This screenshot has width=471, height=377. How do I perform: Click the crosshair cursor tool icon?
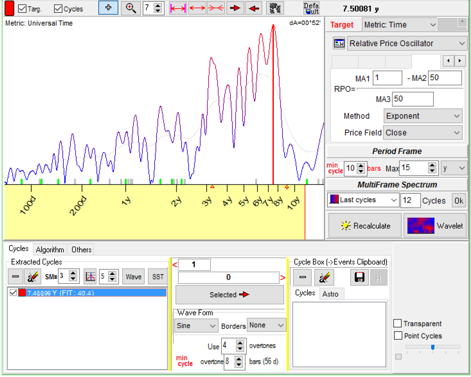108,8
